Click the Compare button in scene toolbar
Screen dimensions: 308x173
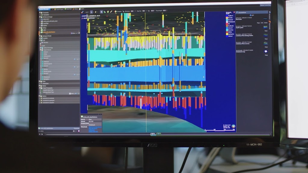click(118, 12)
